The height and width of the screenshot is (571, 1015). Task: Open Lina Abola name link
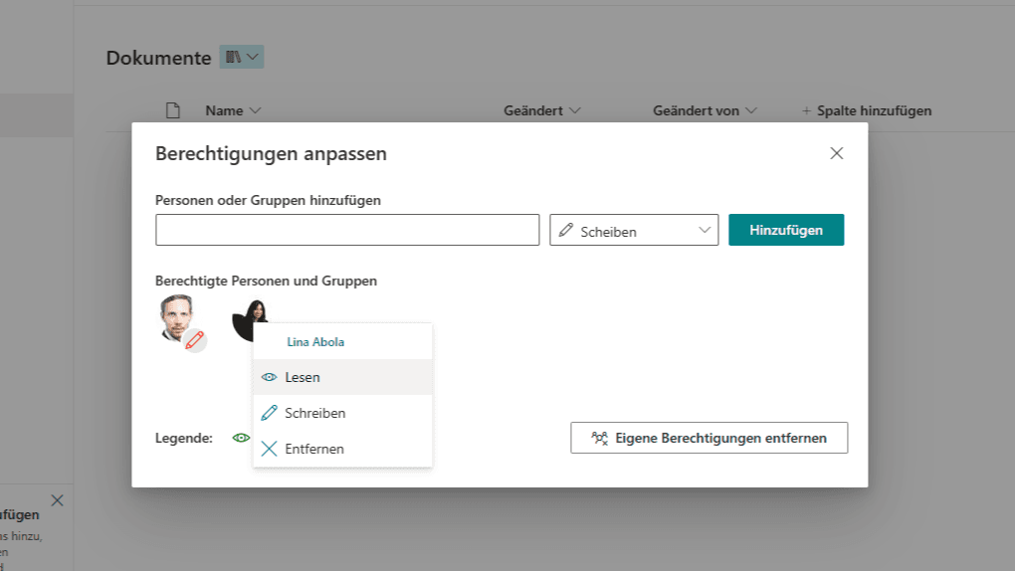(x=315, y=342)
